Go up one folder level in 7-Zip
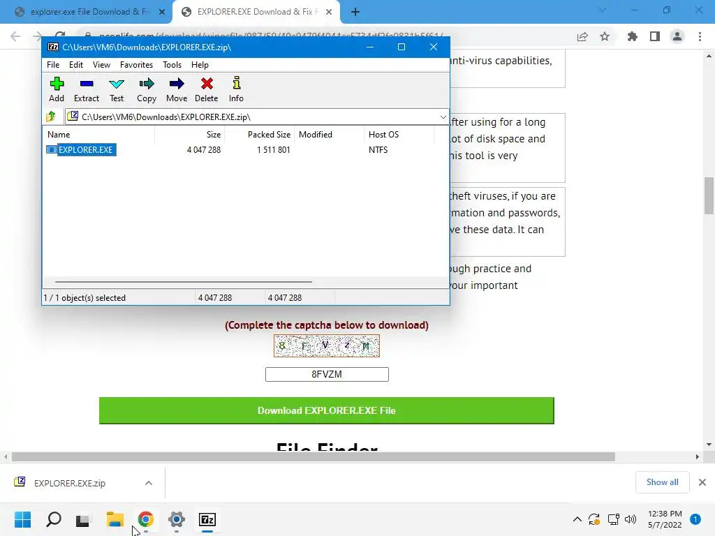The height and width of the screenshot is (536, 715). click(51, 117)
